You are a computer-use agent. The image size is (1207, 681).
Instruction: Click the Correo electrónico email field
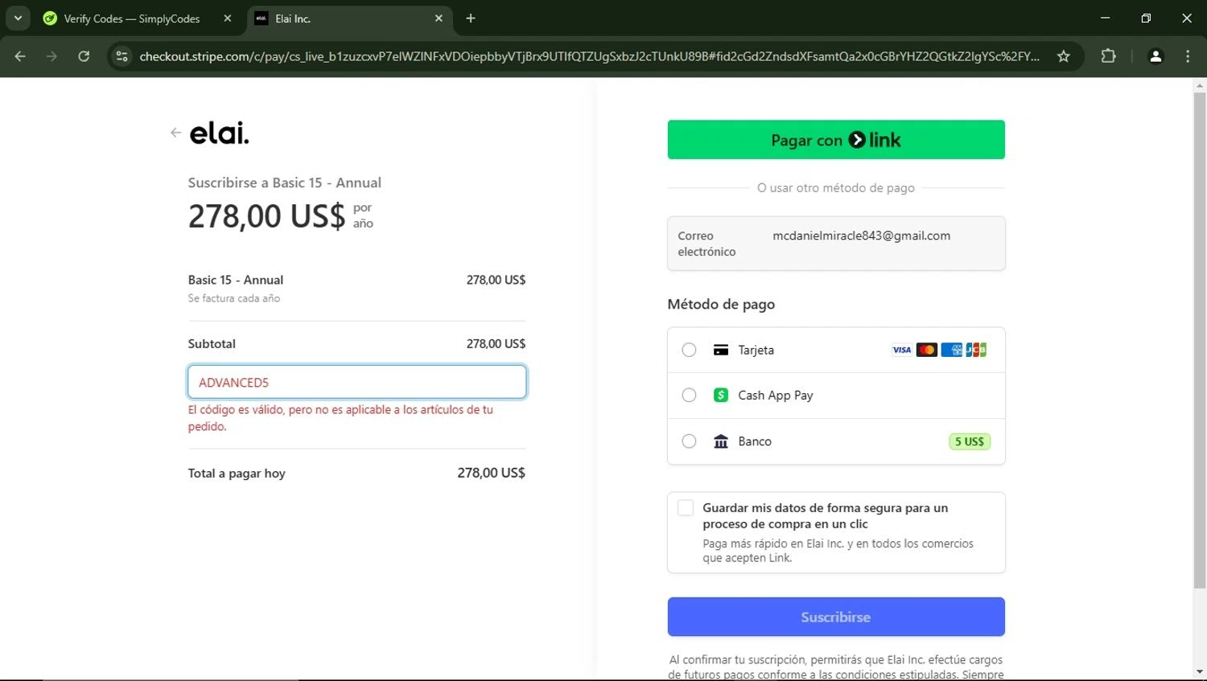click(x=836, y=244)
